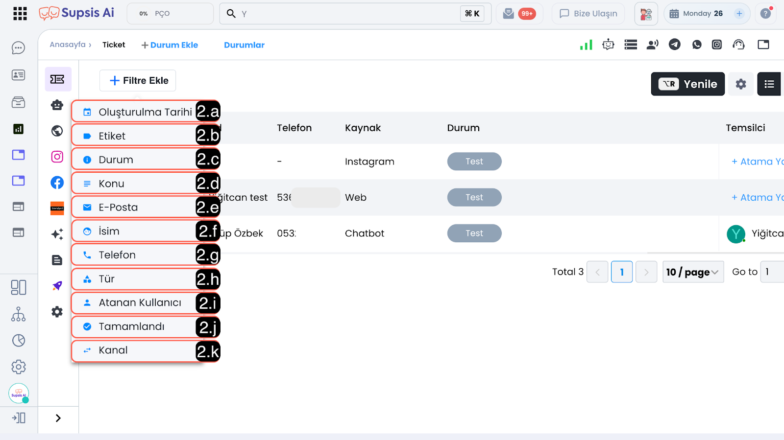Open the Instagram icon in the inner sidebar
Image resolution: width=784 pixels, height=440 pixels.
[57, 157]
